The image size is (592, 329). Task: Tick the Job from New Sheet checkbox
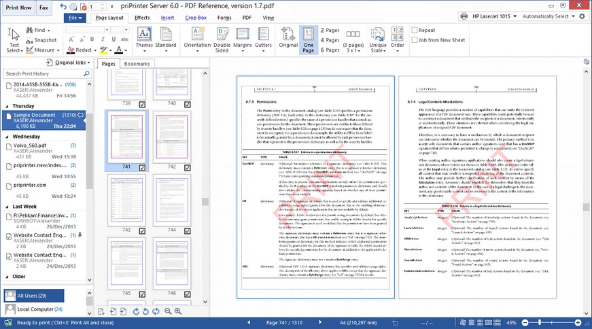[415, 40]
